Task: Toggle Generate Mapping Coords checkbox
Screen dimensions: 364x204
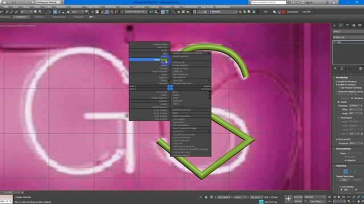Action: (337, 92)
